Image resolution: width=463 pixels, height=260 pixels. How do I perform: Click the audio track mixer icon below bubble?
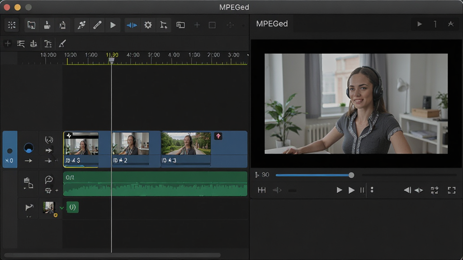(x=48, y=191)
